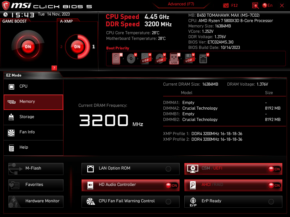Click the CPU chip icon

(11, 87)
